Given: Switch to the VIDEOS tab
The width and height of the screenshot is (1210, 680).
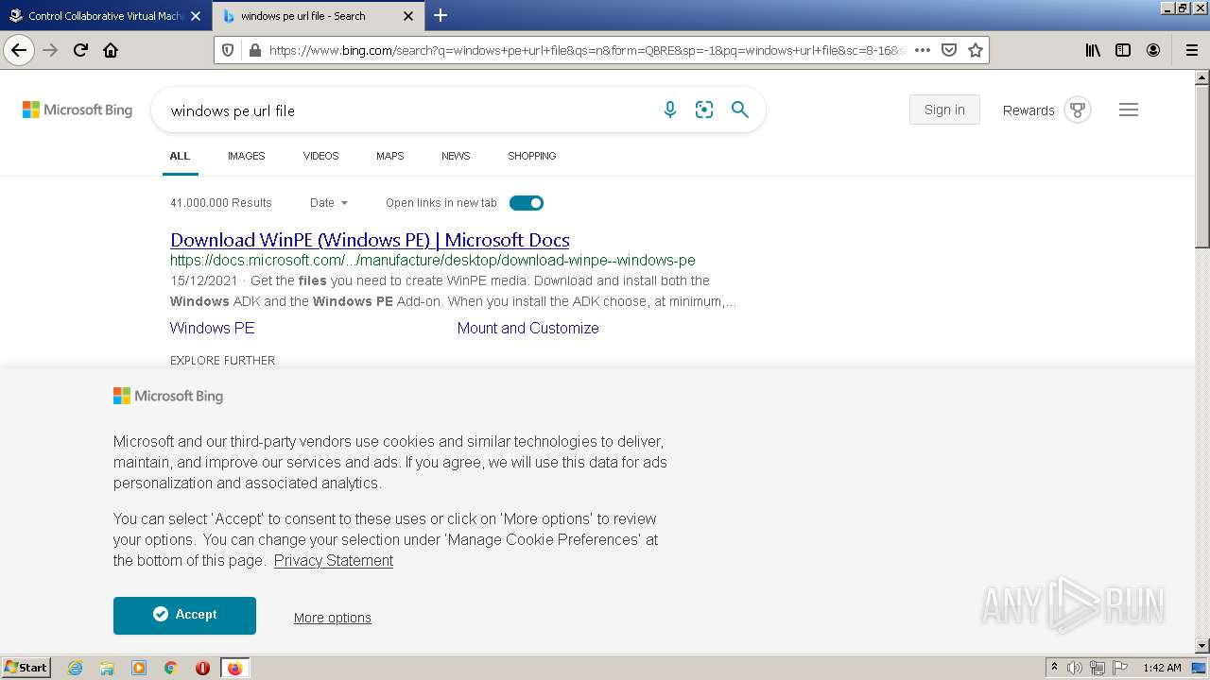Looking at the screenshot, I should (320, 156).
